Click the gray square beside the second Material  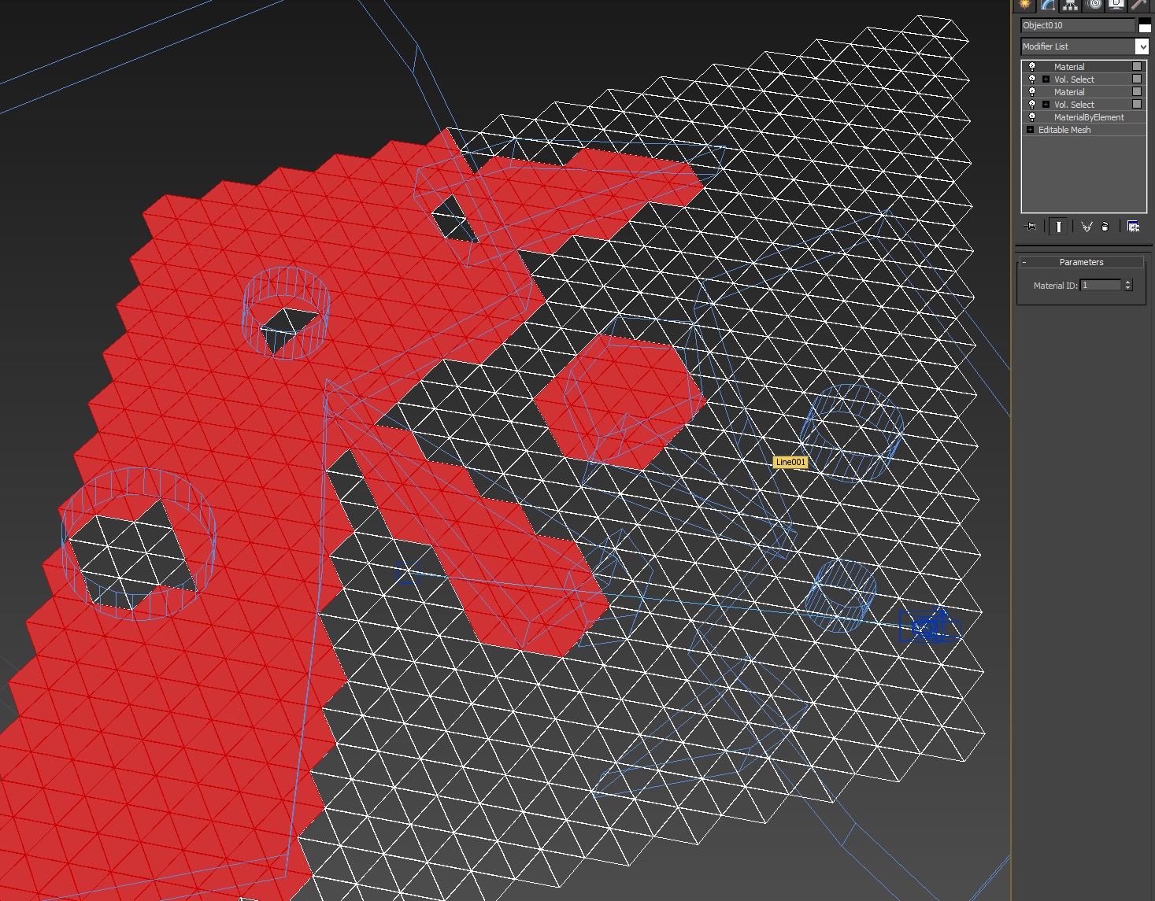[1137, 92]
